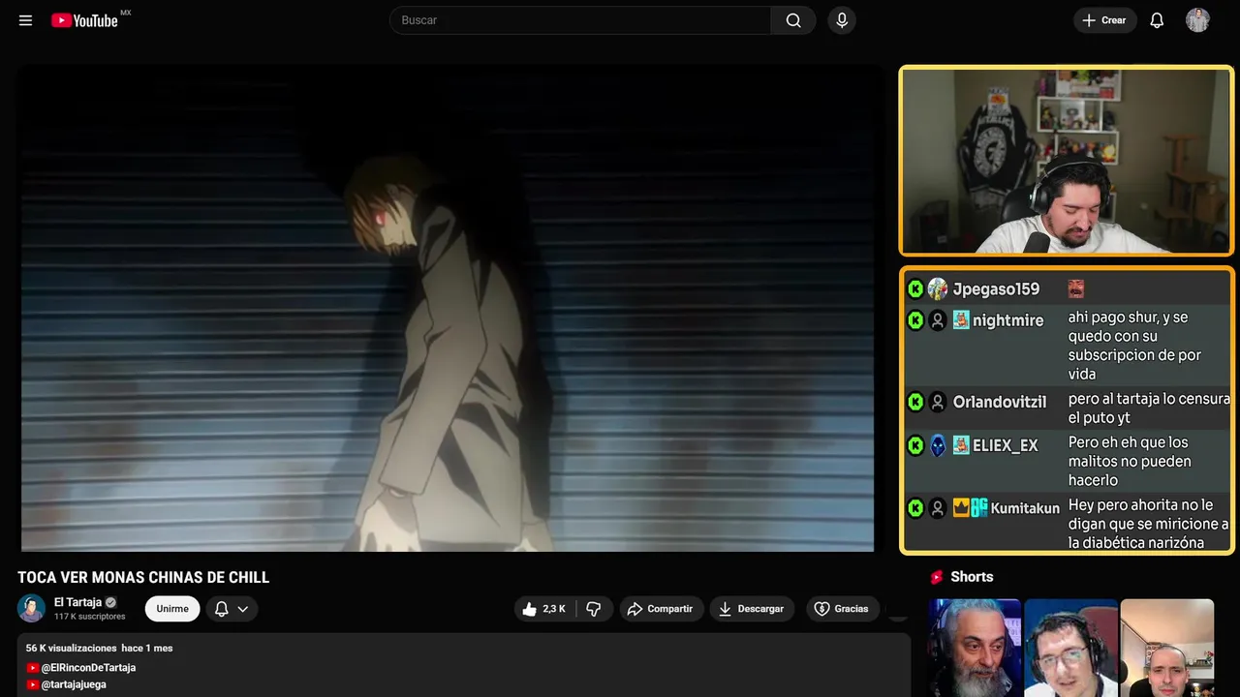Click the emote in Jpegaso159's message
The height and width of the screenshot is (697, 1240).
[1075, 288]
